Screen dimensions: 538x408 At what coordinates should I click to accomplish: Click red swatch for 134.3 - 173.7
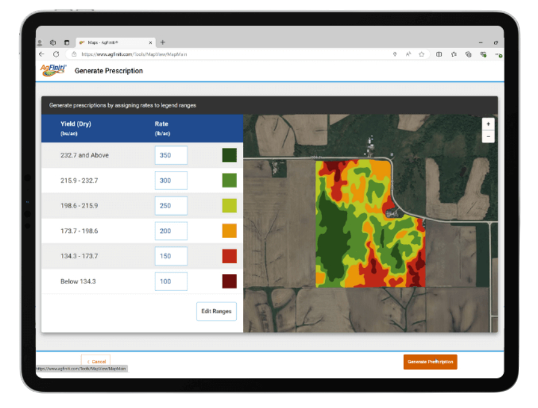click(x=229, y=256)
